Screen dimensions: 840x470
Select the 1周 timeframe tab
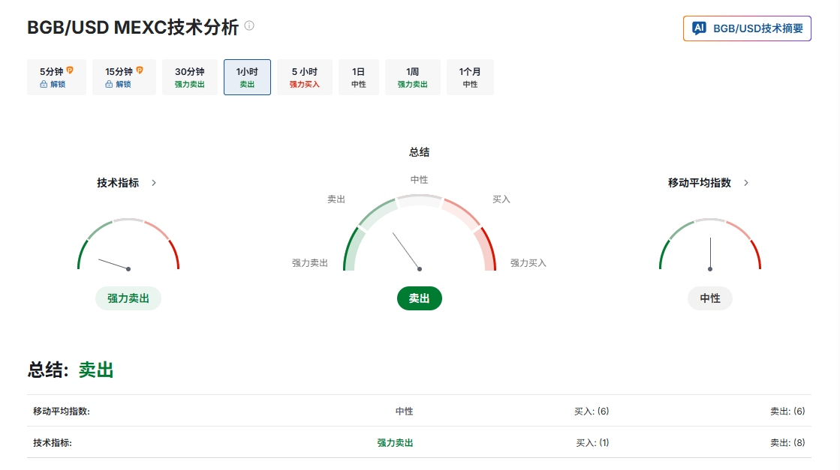click(x=413, y=77)
